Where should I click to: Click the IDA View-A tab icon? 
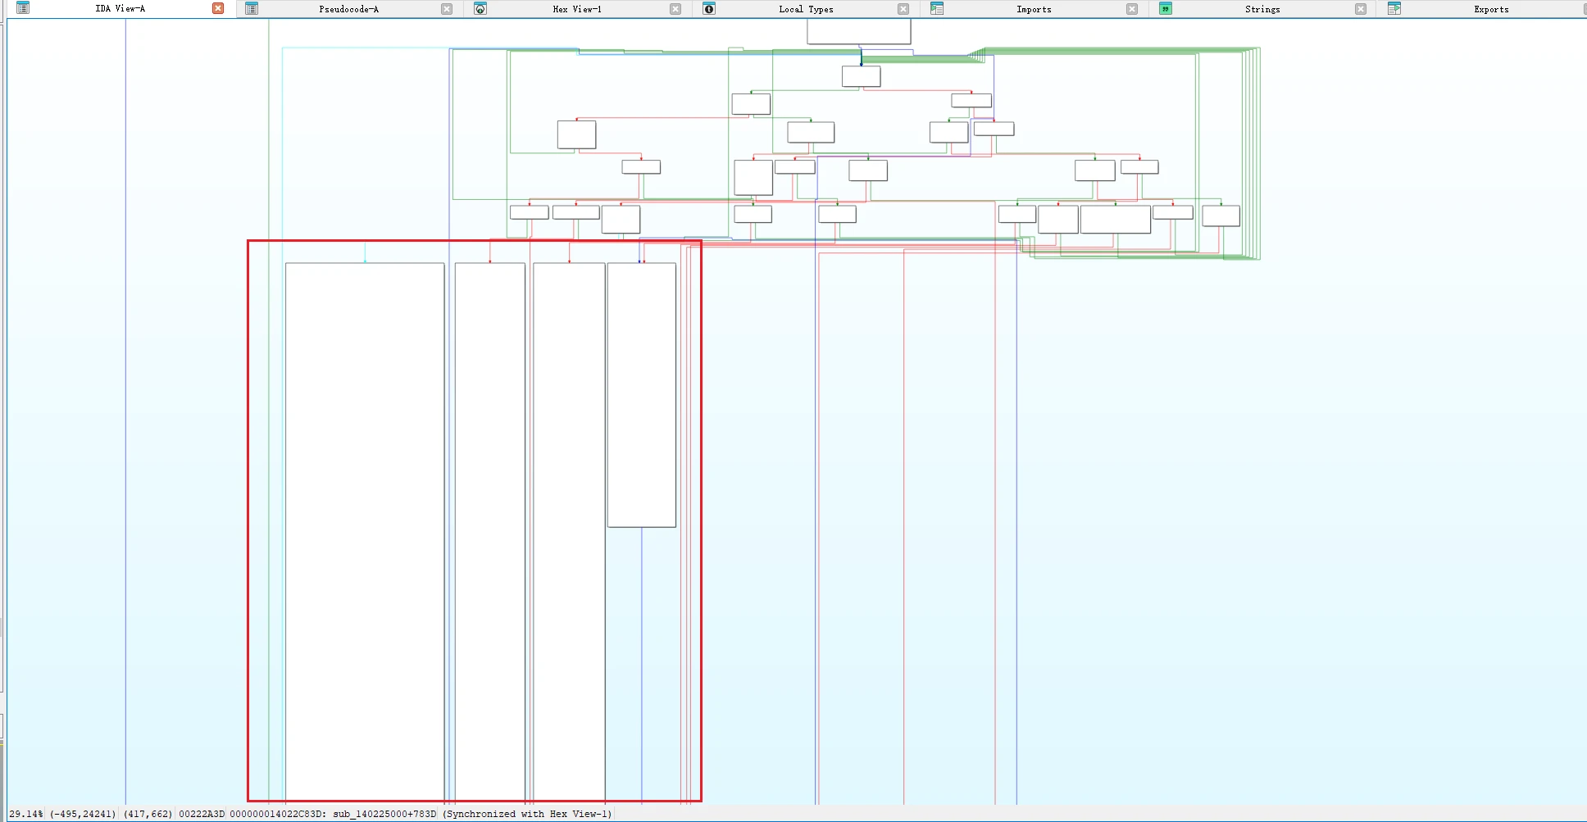(x=23, y=8)
